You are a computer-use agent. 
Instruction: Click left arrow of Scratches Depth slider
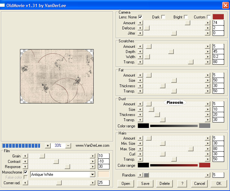140,52
